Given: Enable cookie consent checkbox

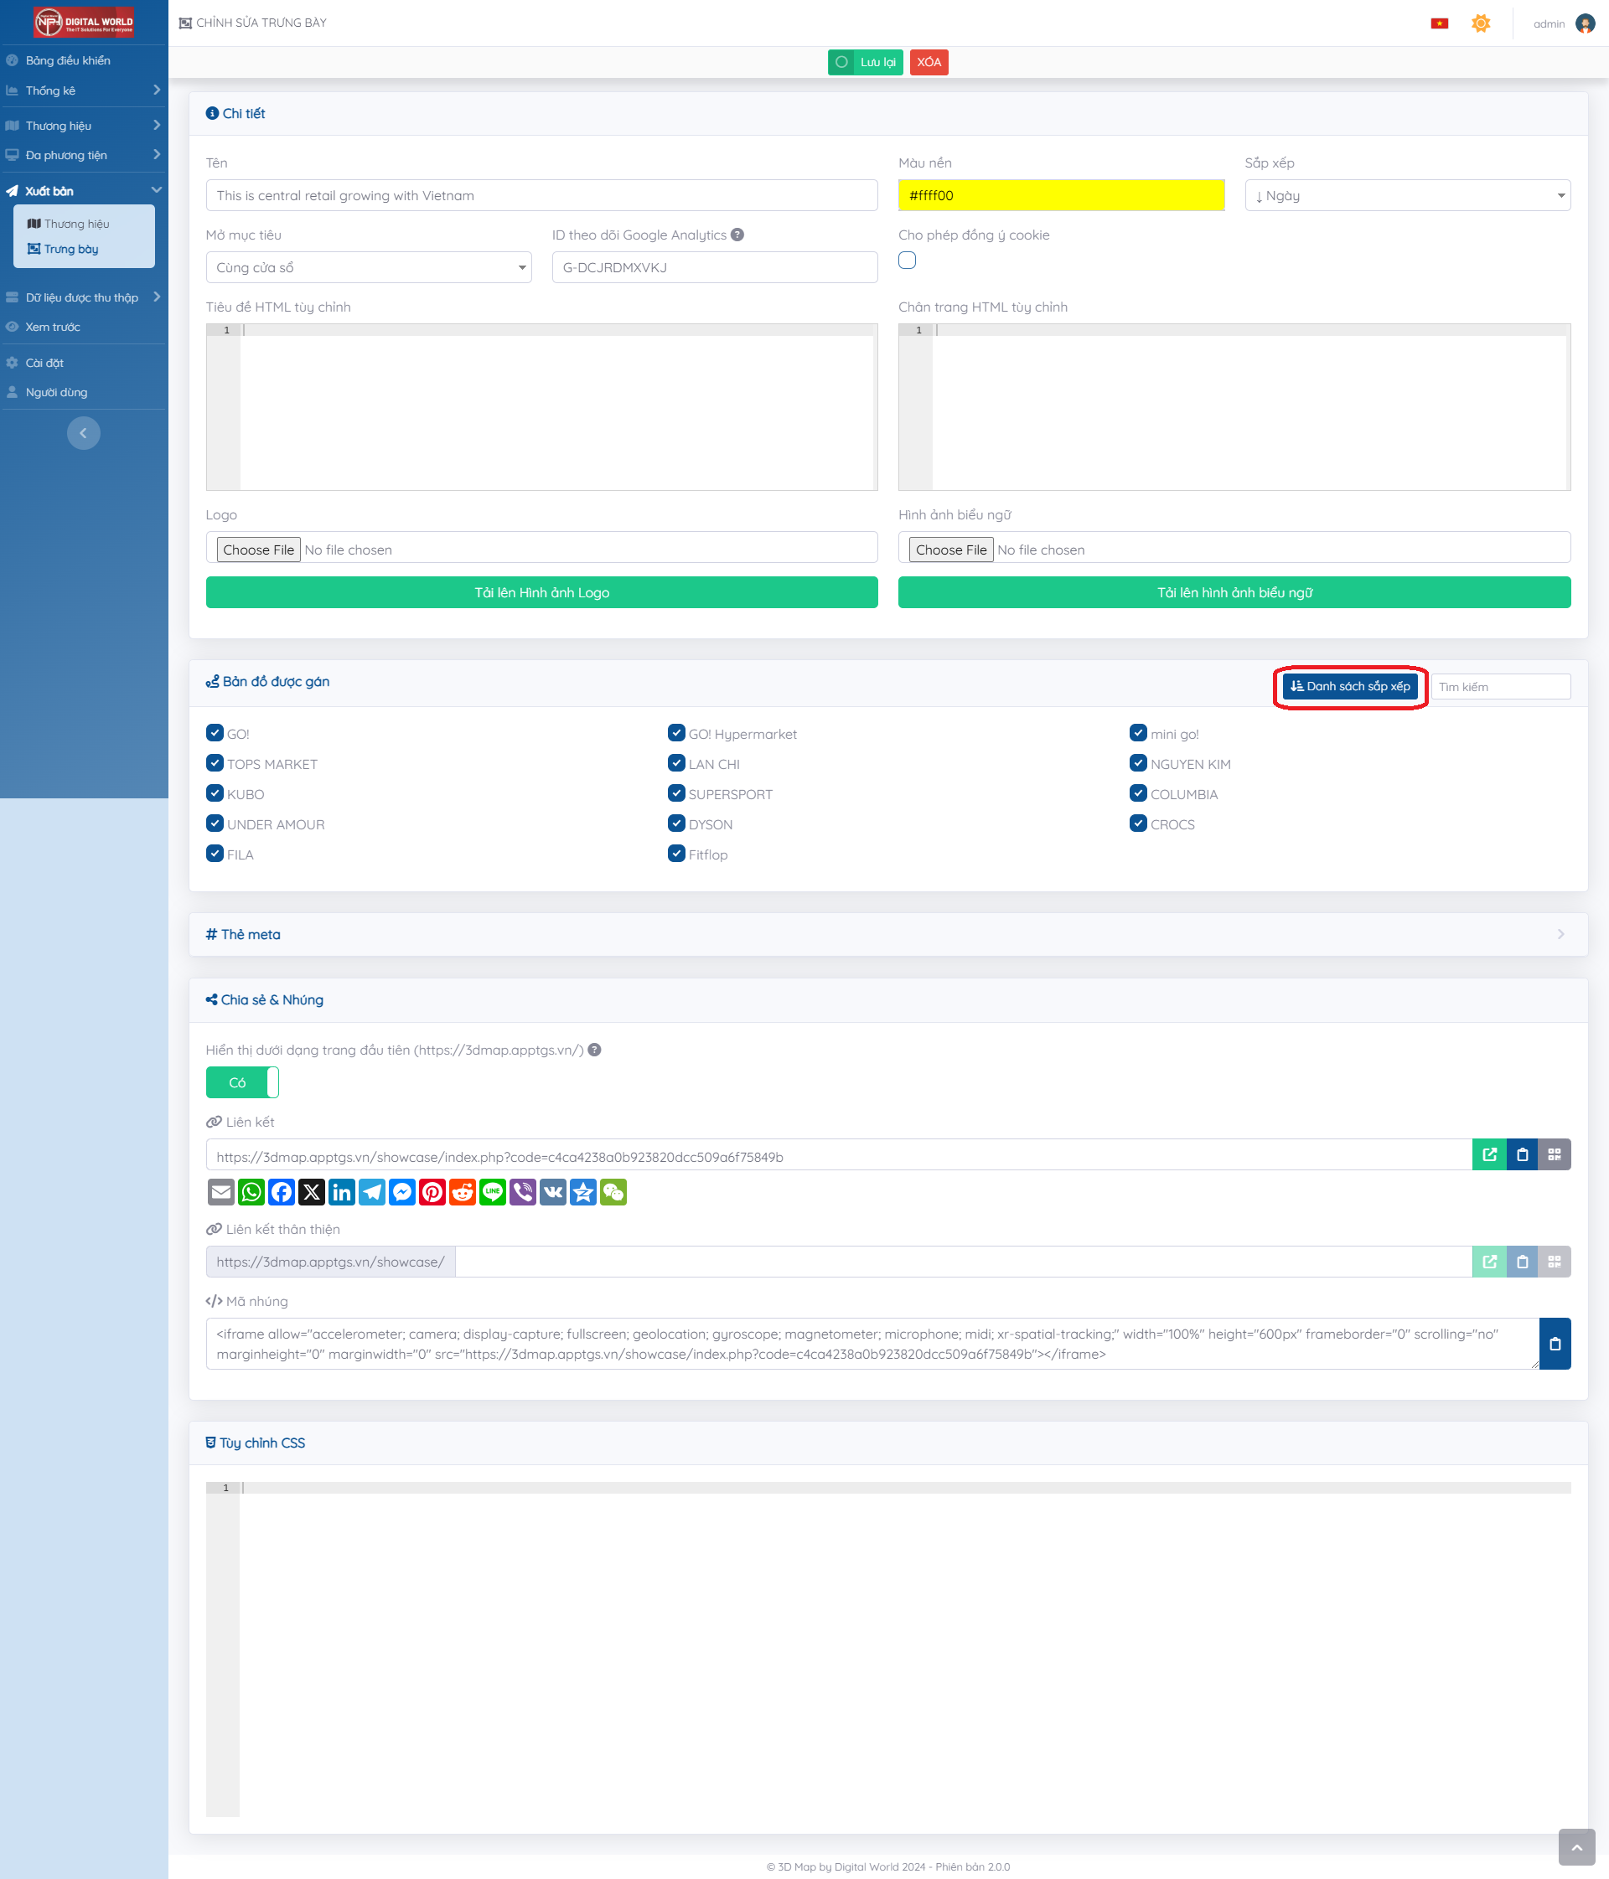Looking at the screenshot, I should (x=907, y=261).
